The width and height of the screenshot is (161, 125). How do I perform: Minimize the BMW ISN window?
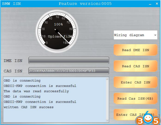pyautogui.click(x=150, y=4)
